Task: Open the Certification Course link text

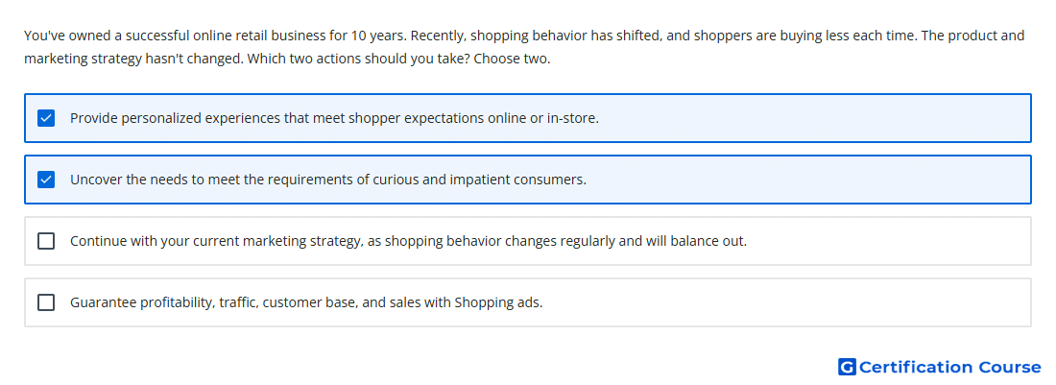Action: coord(949,367)
